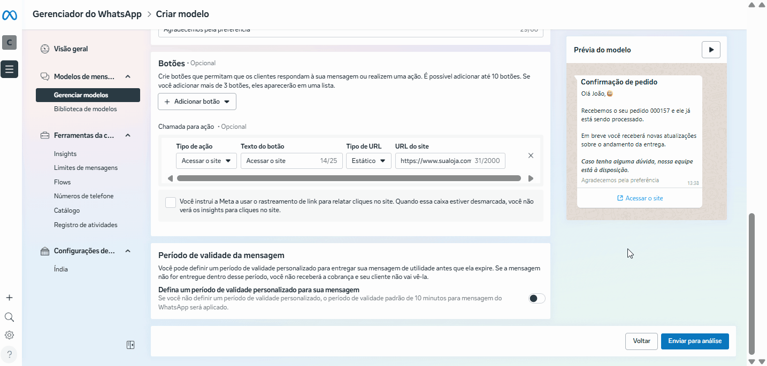767x366 pixels.
Task: Click the help question mark icon
Action: (x=9, y=354)
